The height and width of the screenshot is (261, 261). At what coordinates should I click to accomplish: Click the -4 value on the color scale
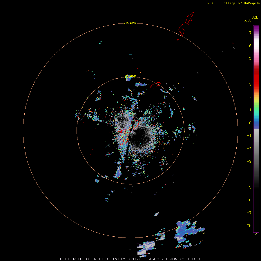point(249,174)
